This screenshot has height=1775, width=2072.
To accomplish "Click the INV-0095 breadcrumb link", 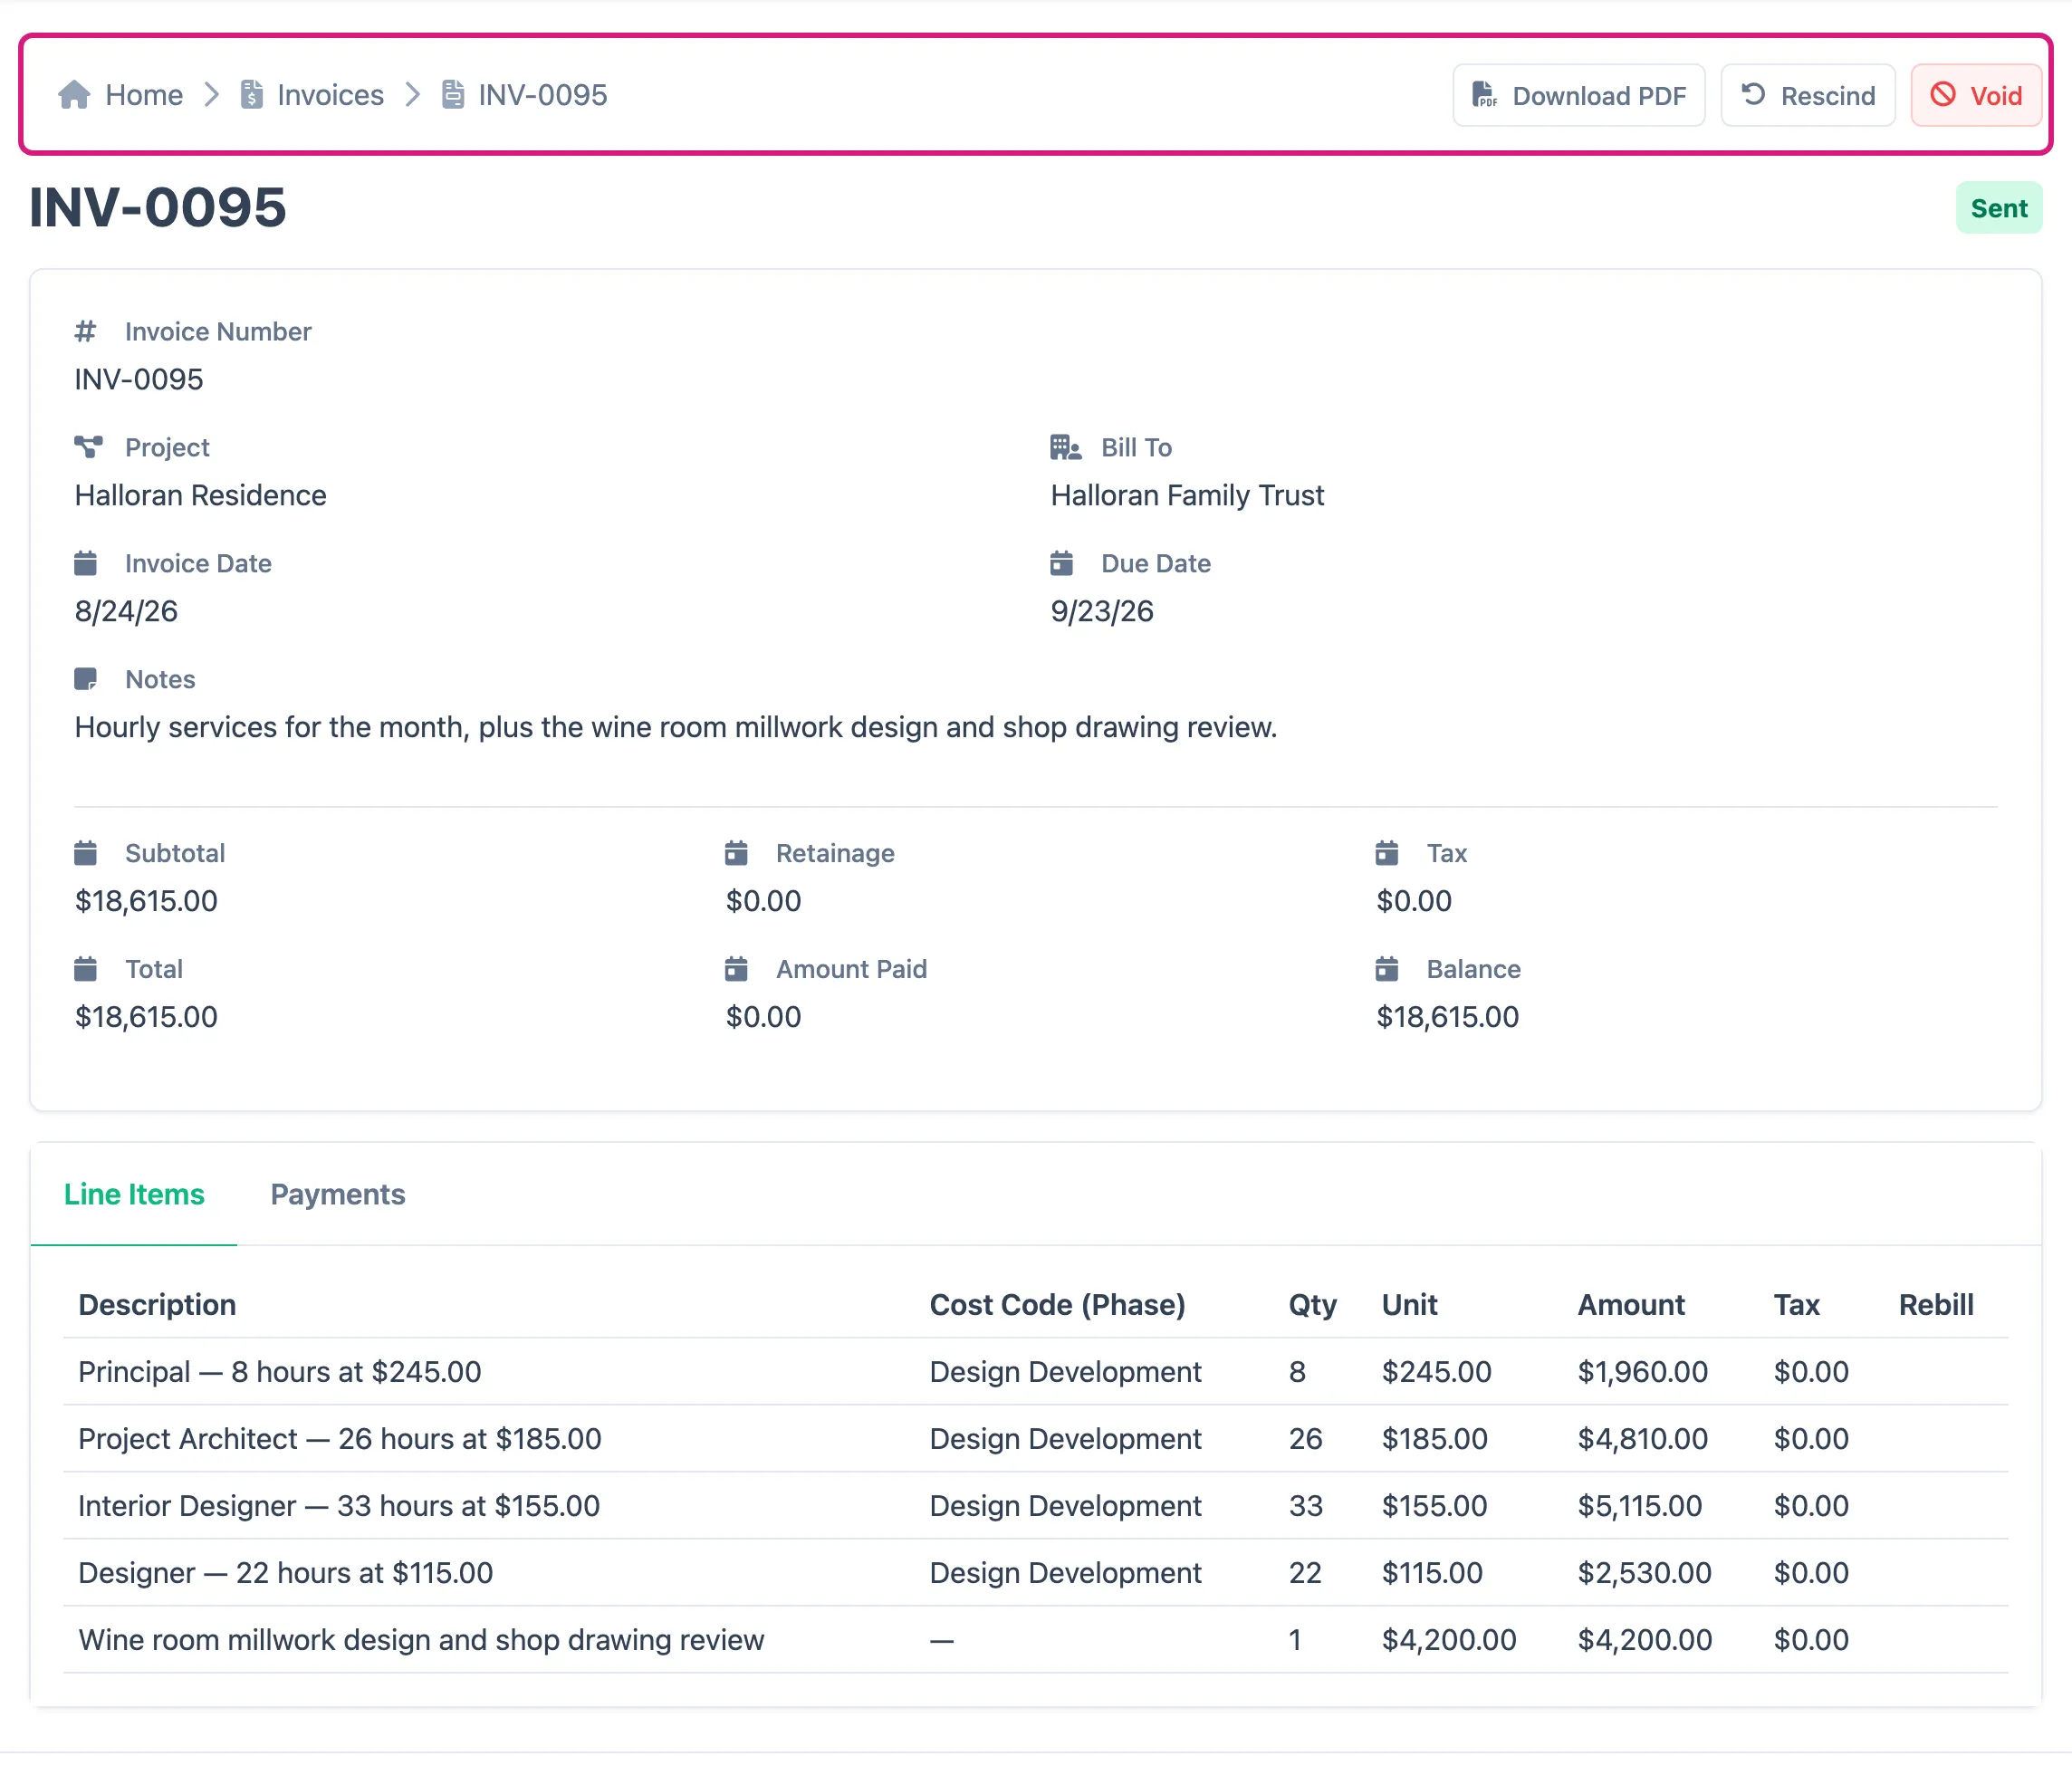I will tap(525, 95).
